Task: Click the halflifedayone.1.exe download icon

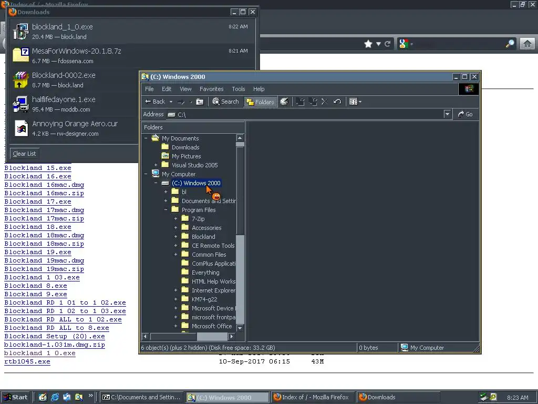Action: point(21,104)
